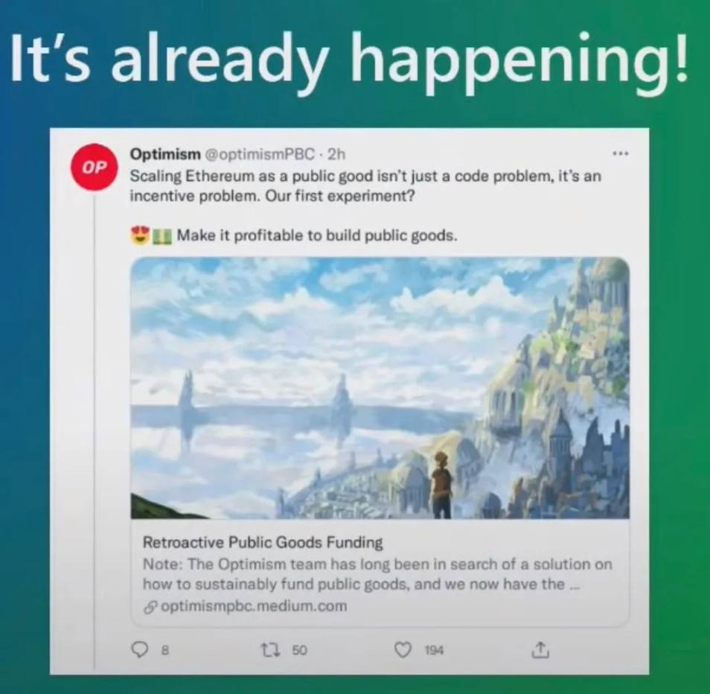Click the optimismpbc.medium.com link
The height and width of the screenshot is (694, 710).
click(254, 606)
